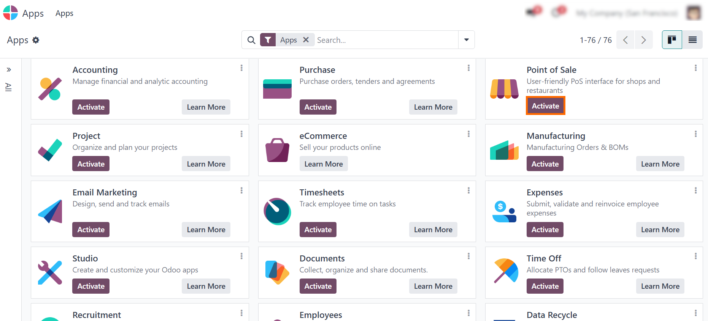
Task: Click the search magnifier icon
Action: 251,40
